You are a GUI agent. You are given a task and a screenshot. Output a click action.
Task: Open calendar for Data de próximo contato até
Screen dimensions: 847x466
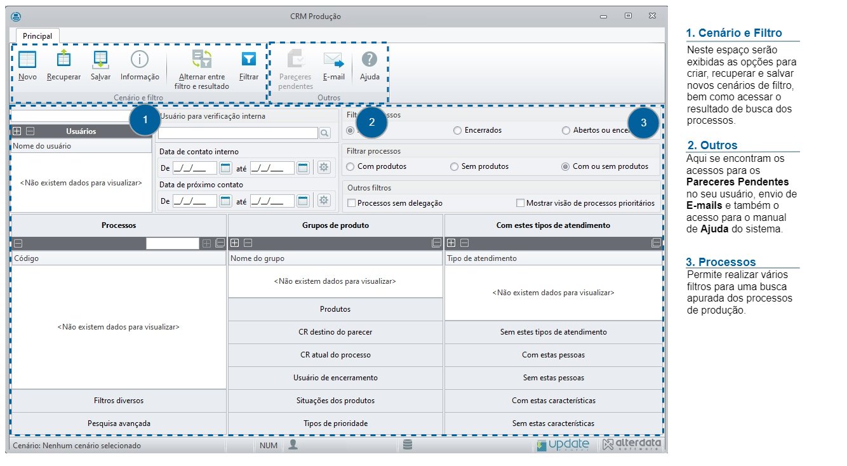click(x=303, y=201)
